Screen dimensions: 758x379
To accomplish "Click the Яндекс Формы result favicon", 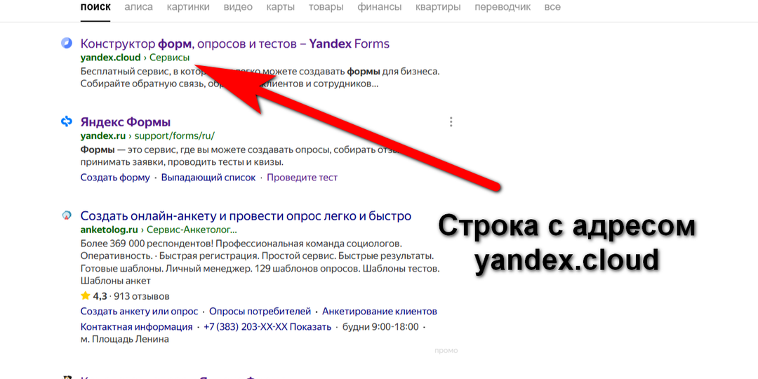I will [66, 121].
